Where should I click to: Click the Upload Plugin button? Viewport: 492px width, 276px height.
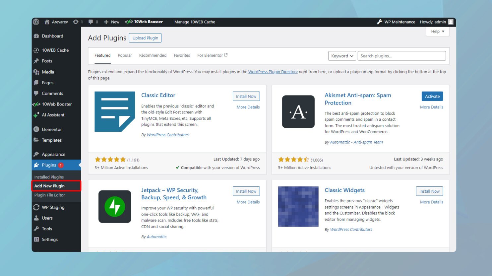coord(145,38)
